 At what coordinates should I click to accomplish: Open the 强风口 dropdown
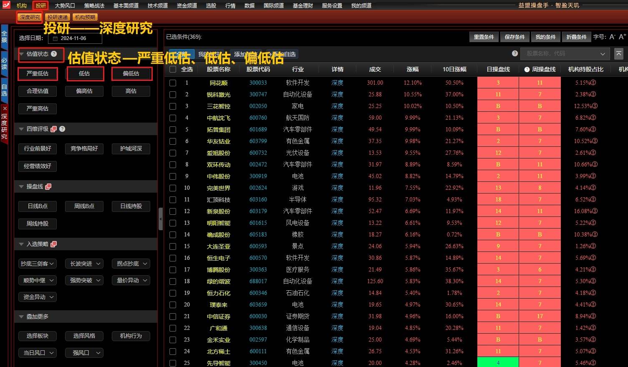(x=84, y=353)
